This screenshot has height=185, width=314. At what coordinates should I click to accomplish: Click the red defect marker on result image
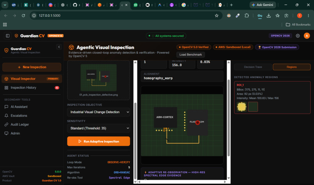(x=198, y=123)
